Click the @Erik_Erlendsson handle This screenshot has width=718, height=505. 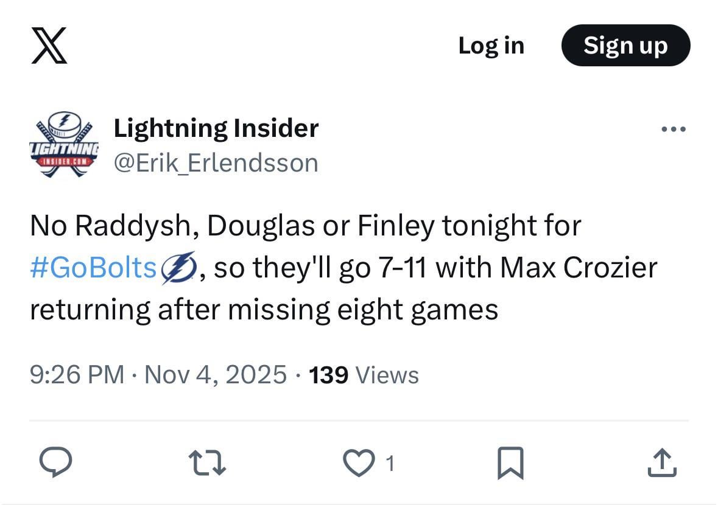click(216, 162)
